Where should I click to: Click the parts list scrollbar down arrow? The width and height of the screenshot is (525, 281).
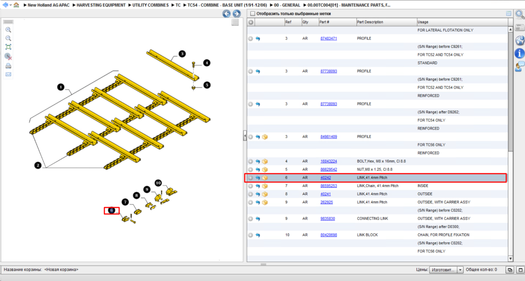[x=510, y=258]
